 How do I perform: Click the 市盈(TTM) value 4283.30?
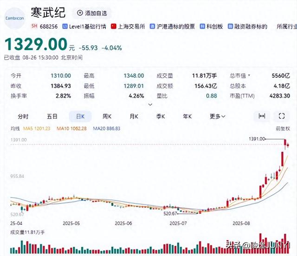click(x=279, y=96)
